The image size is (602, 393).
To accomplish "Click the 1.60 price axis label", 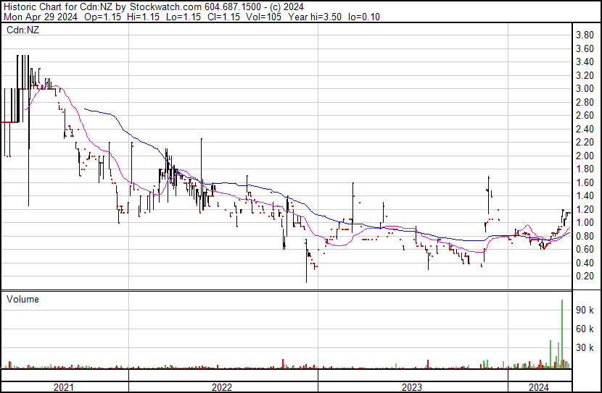I will click(585, 182).
